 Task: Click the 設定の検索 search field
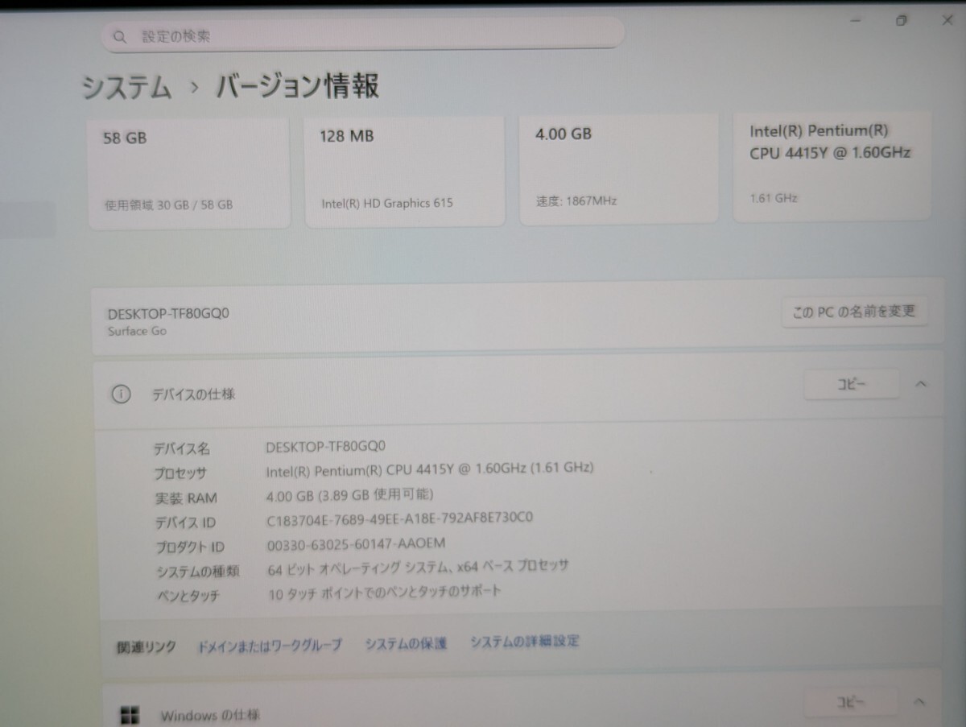(362, 35)
